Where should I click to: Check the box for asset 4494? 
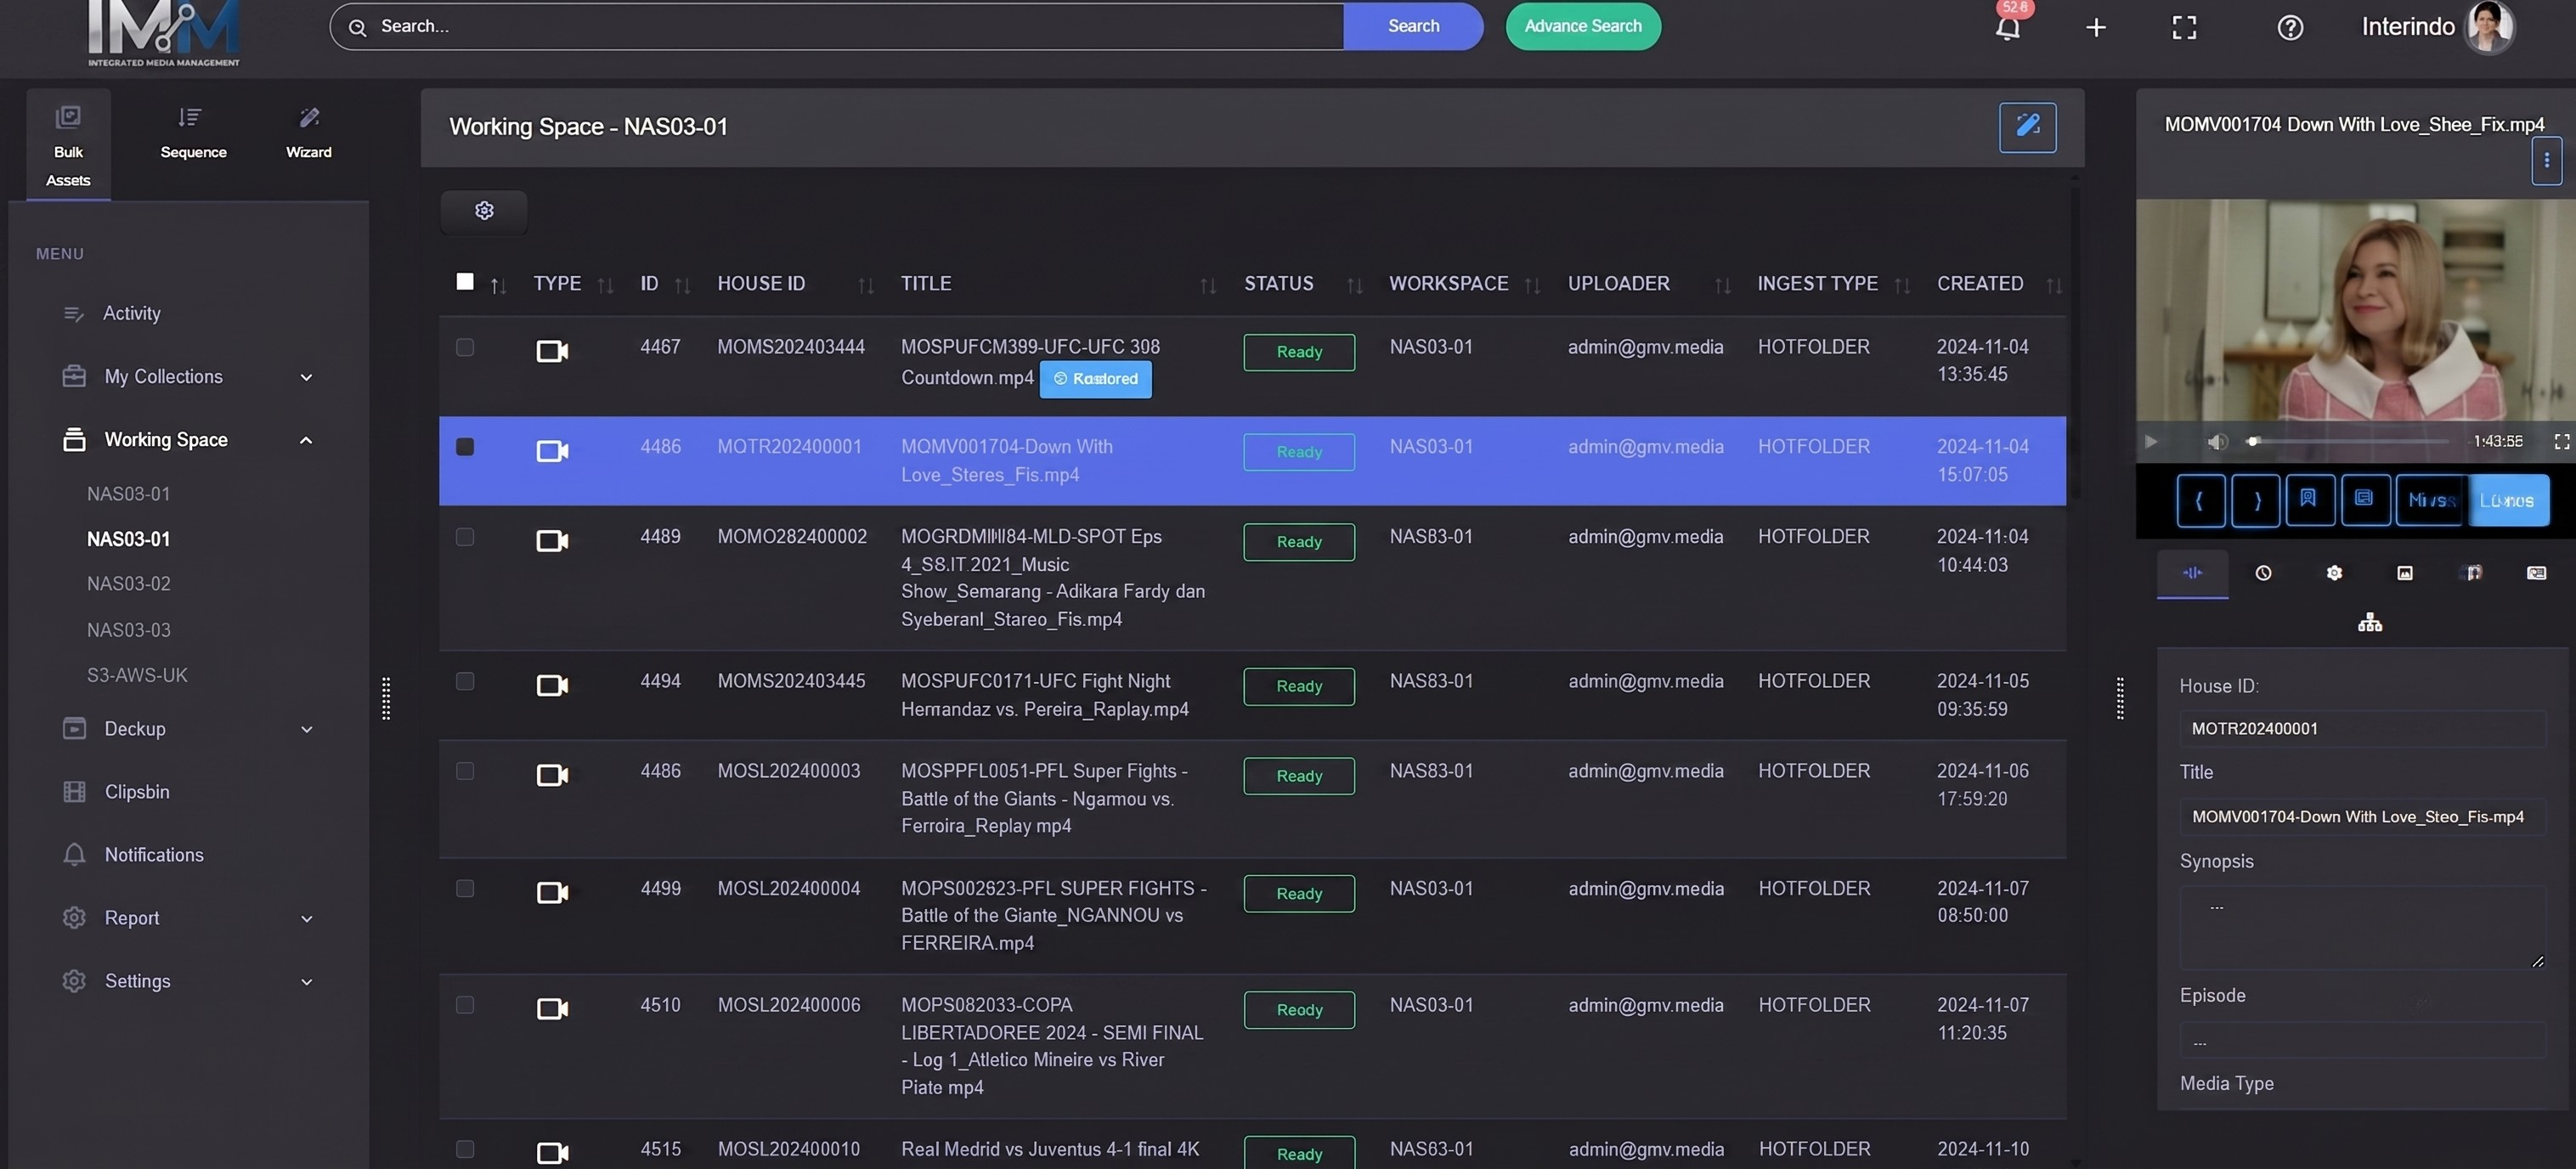[x=465, y=681]
